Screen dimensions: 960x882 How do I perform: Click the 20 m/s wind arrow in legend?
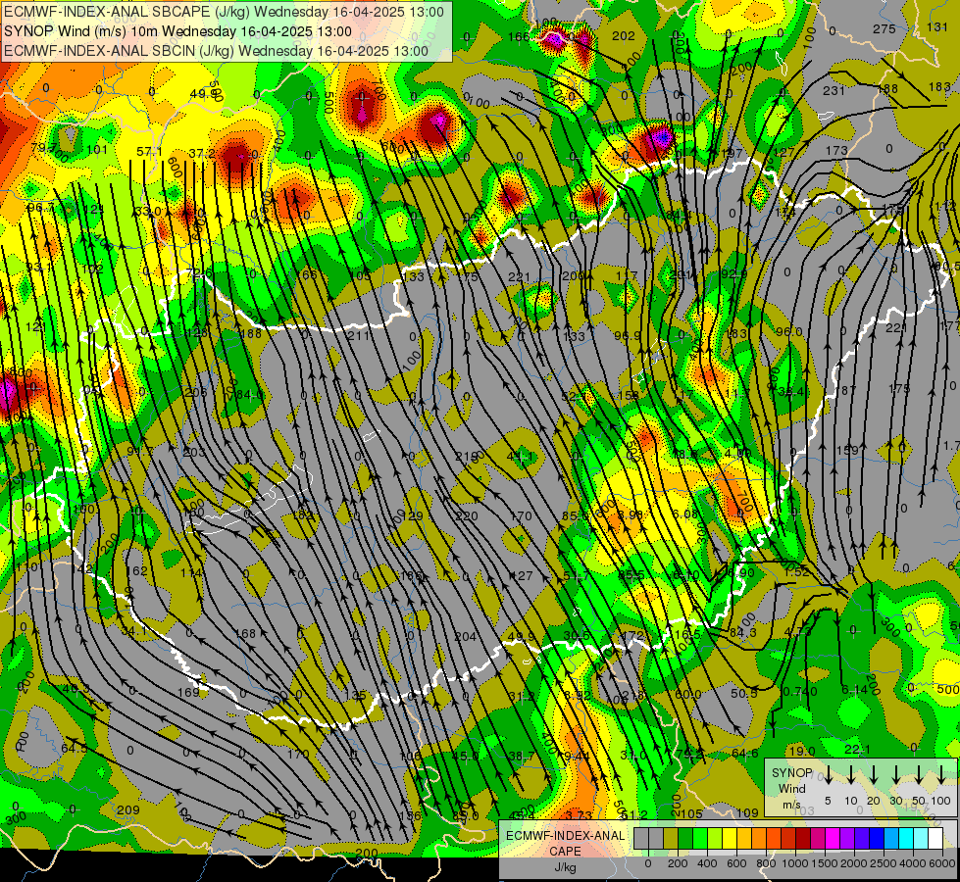click(874, 775)
